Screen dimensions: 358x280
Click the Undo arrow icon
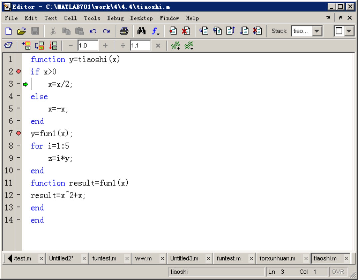93,31
